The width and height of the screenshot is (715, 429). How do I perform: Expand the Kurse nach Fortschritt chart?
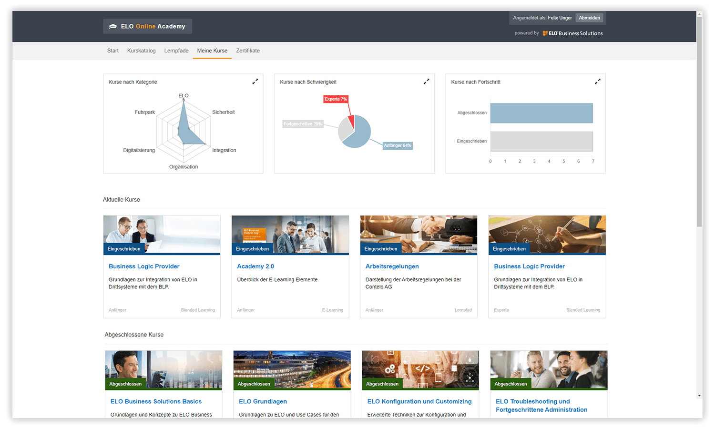point(598,81)
